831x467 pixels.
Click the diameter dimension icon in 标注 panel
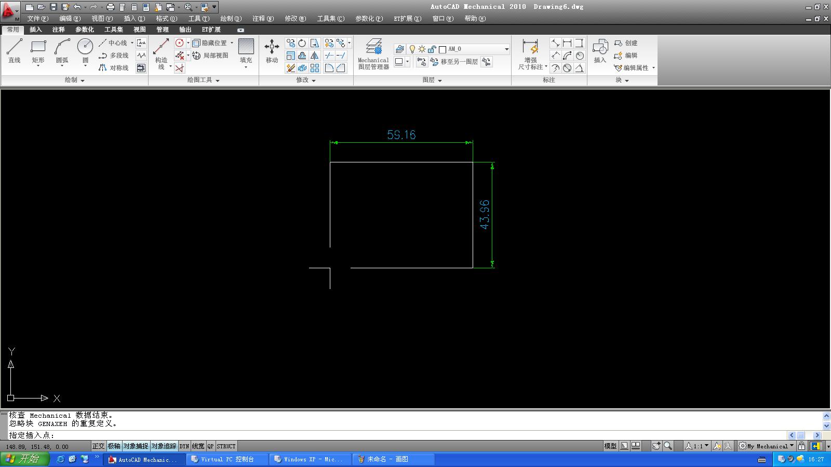click(567, 68)
